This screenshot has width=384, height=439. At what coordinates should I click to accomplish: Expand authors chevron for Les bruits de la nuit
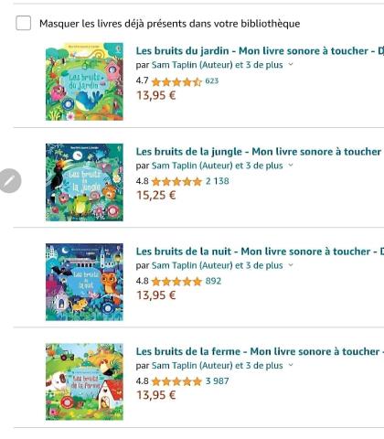[291, 265]
